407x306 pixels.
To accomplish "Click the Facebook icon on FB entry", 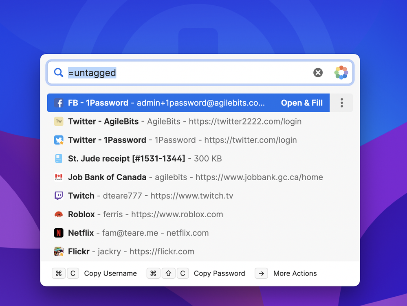I will point(59,103).
